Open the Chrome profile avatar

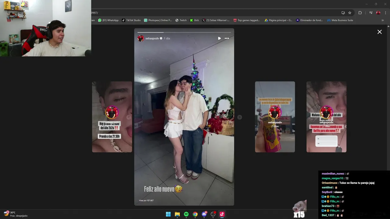tap(378, 13)
